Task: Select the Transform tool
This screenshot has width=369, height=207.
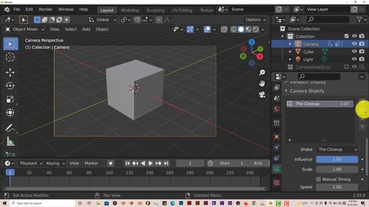Action: 10,113
